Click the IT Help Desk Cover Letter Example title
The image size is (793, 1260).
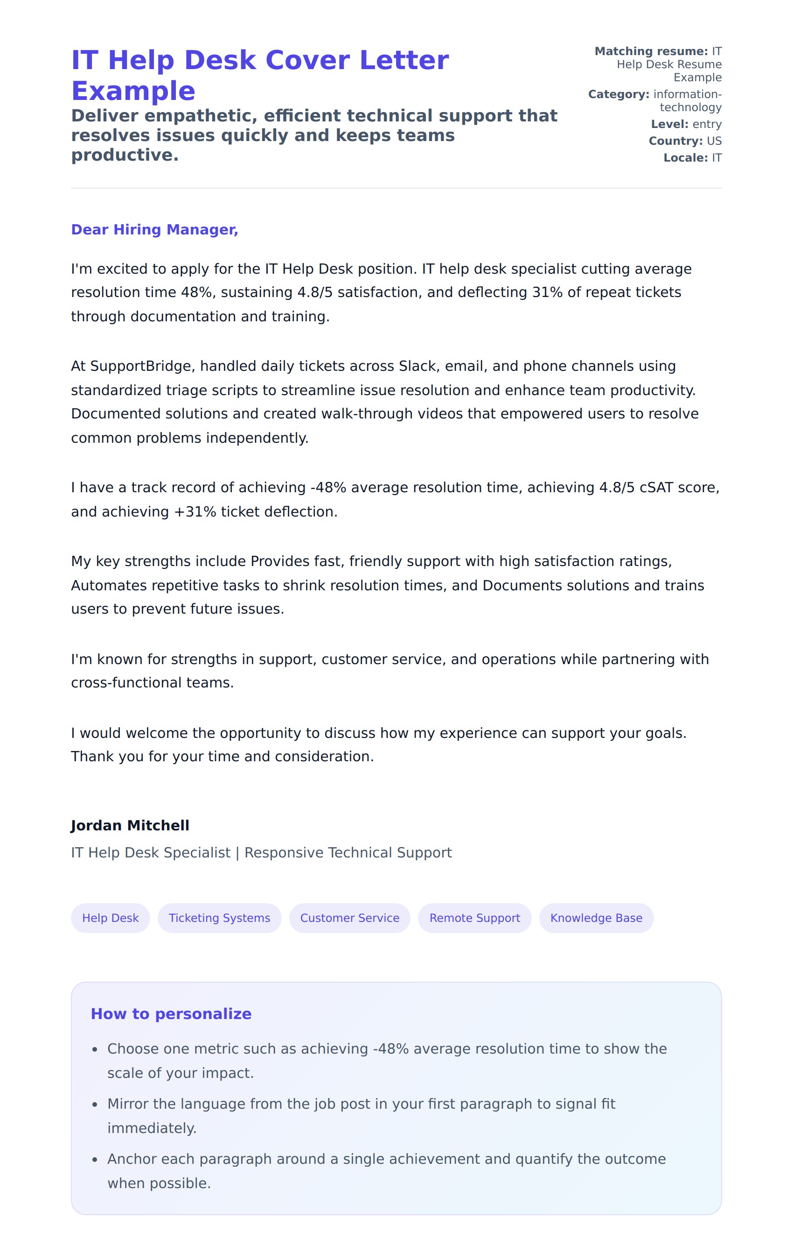point(260,75)
